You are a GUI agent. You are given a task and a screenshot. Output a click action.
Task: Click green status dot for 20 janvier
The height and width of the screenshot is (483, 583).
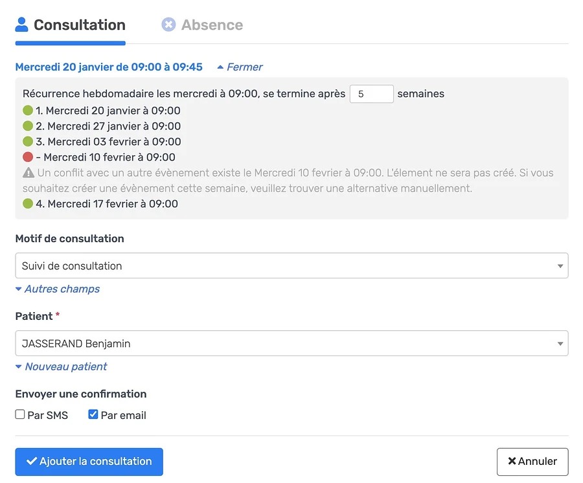pyautogui.click(x=28, y=110)
